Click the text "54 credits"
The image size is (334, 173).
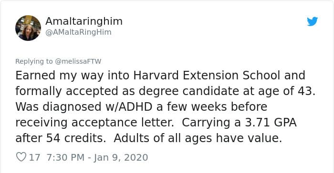tap(76, 138)
